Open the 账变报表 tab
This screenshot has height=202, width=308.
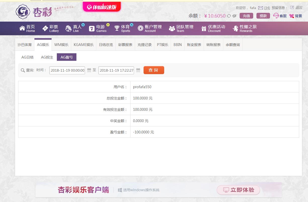click(x=194, y=45)
